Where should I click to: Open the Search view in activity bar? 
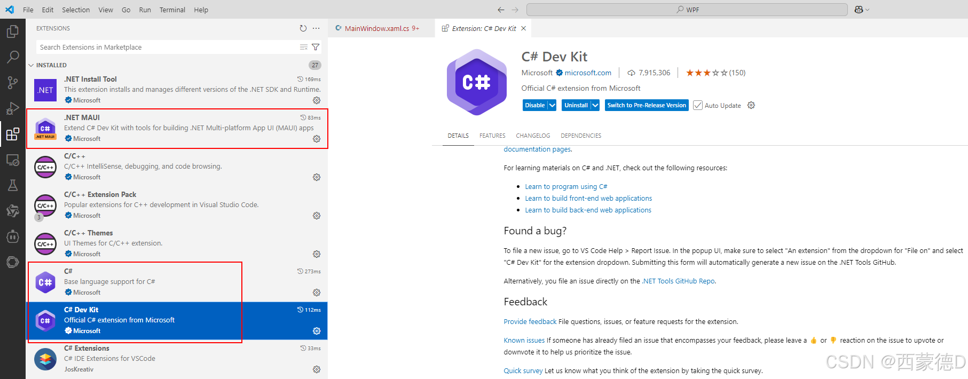(12, 57)
